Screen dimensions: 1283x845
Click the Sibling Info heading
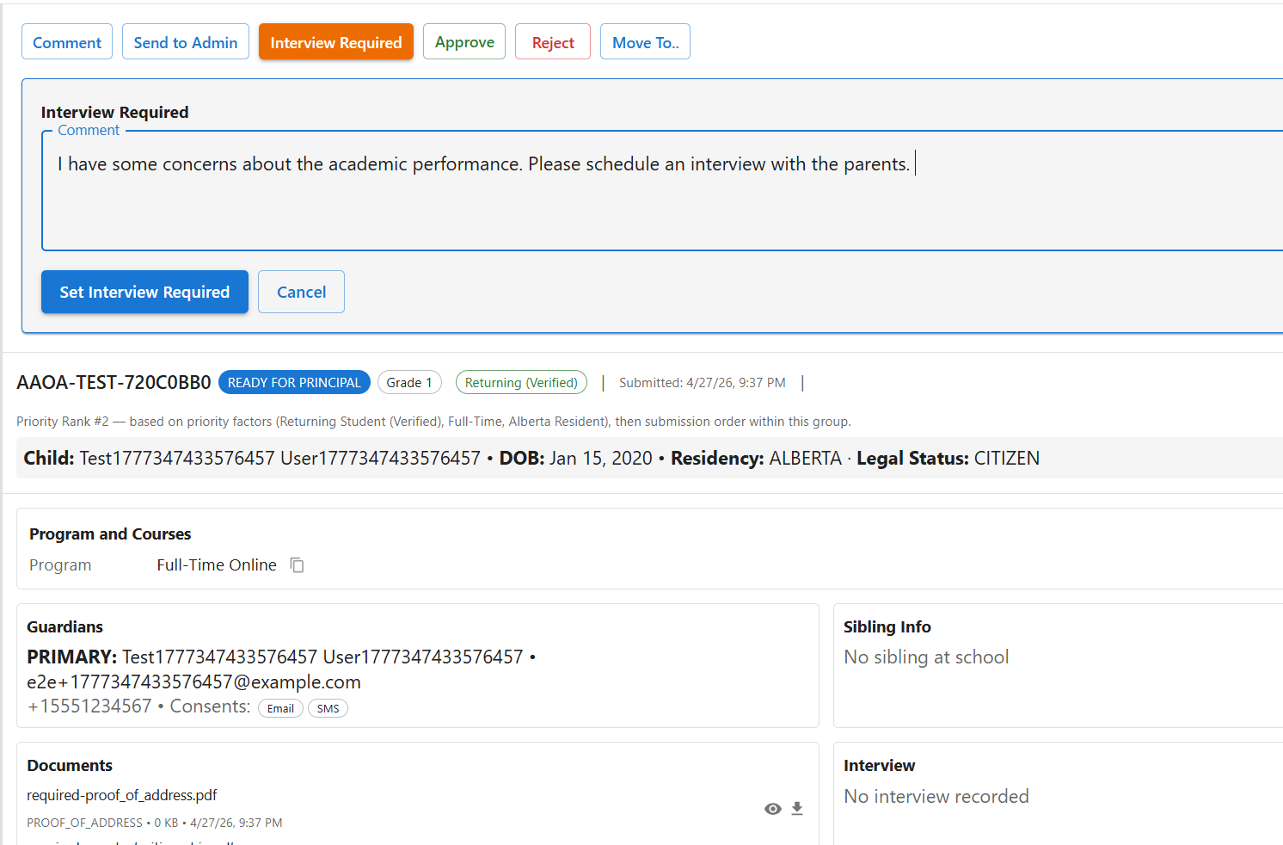click(x=887, y=626)
